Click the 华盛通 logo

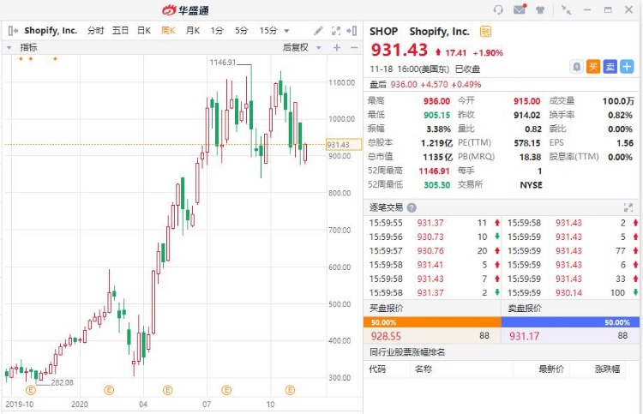[x=185, y=9]
